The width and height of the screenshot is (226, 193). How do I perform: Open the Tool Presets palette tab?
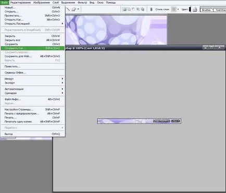[220, 10]
